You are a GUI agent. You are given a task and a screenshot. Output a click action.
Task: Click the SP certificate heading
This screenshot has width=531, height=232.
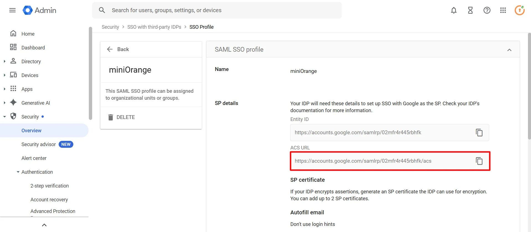pos(307,180)
